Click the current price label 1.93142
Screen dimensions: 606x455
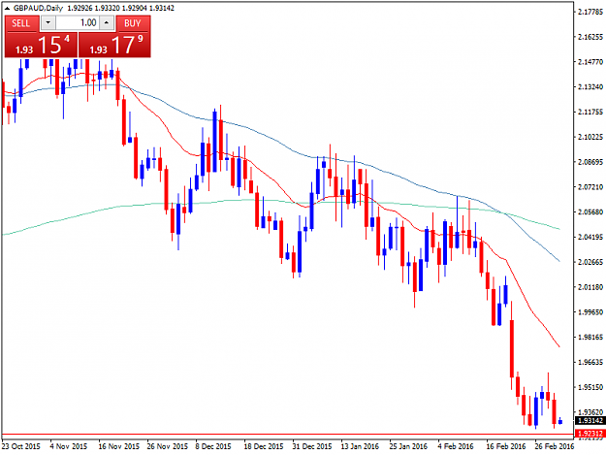pyautogui.click(x=590, y=421)
